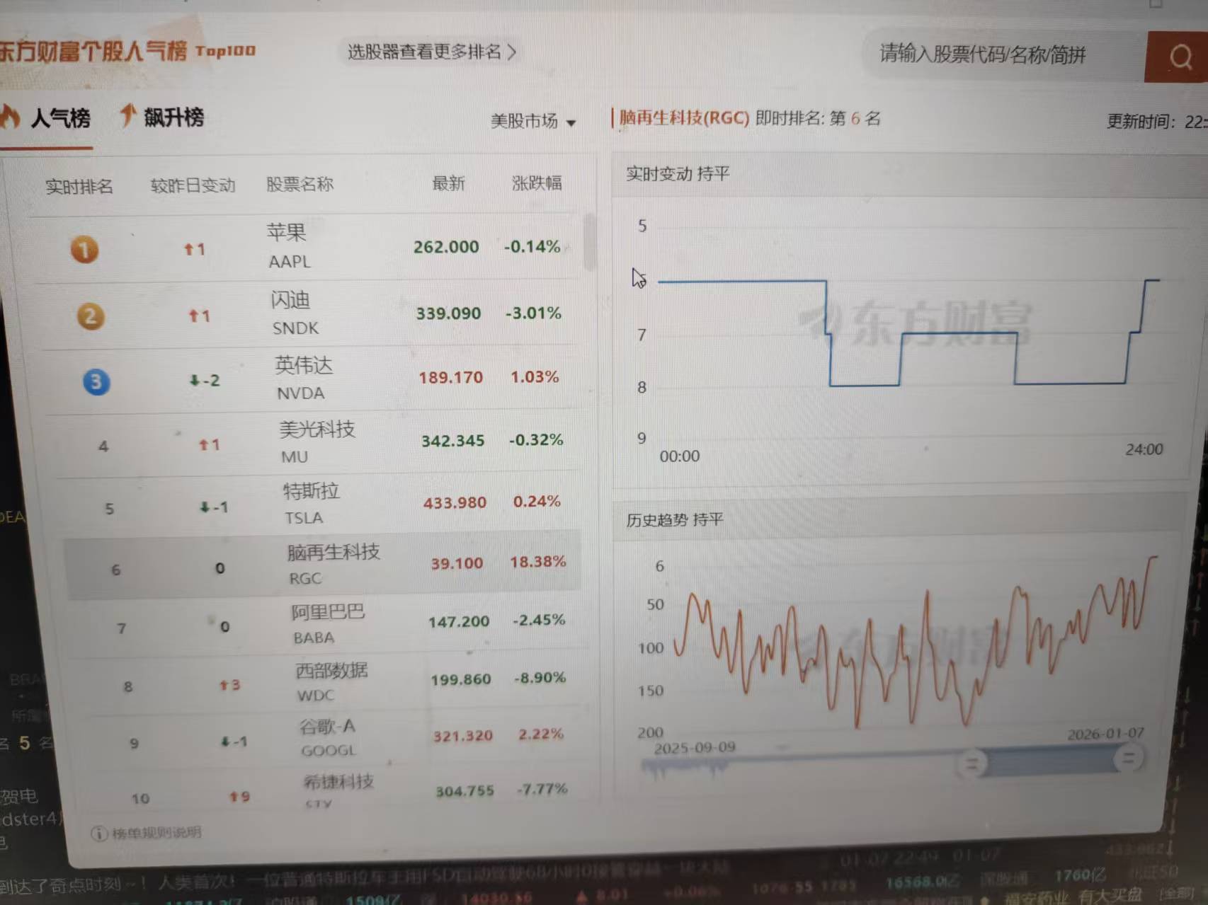Select the 特斯拉 TSLA stock name
Screen dimensions: 1208x905
click(310, 503)
